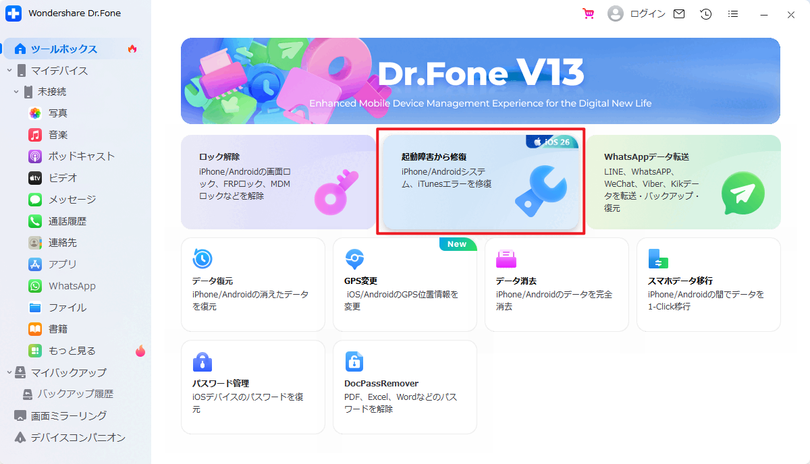
Task: Open the データ消去 card title
Action: tap(516, 281)
